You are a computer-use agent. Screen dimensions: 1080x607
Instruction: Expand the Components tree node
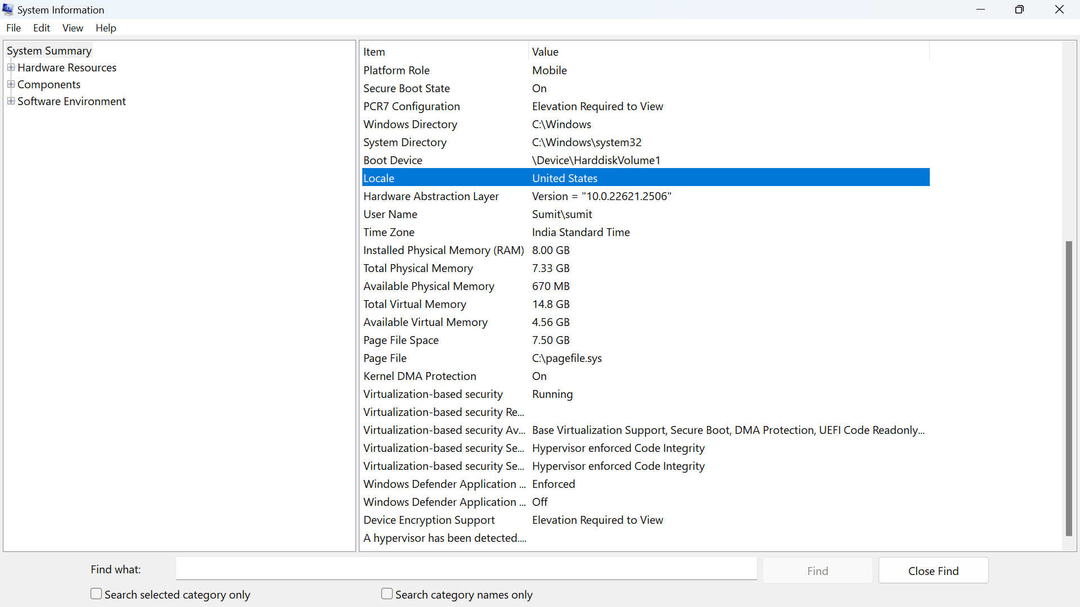click(x=11, y=84)
